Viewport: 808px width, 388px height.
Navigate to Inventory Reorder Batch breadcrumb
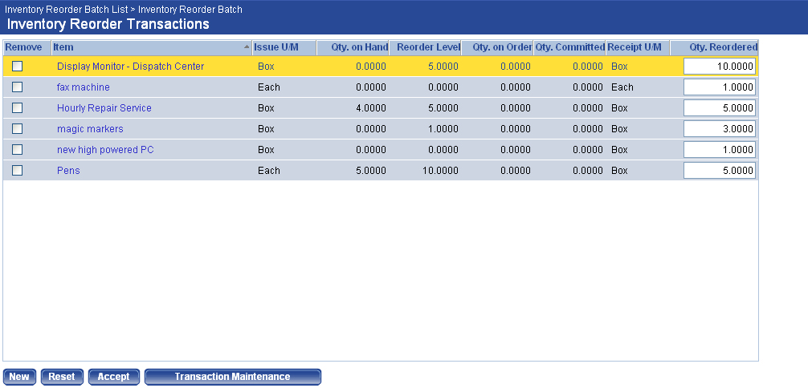click(190, 10)
